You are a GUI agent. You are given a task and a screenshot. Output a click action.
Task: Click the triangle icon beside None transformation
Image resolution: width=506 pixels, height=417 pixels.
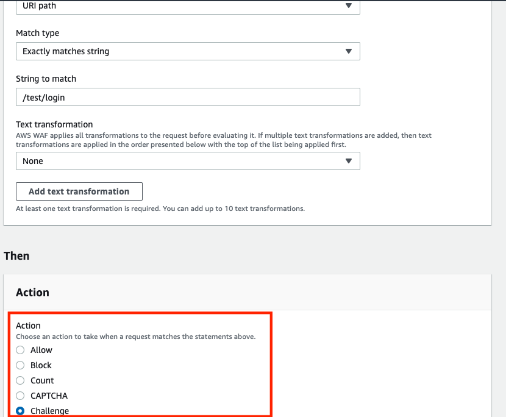point(348,161)
